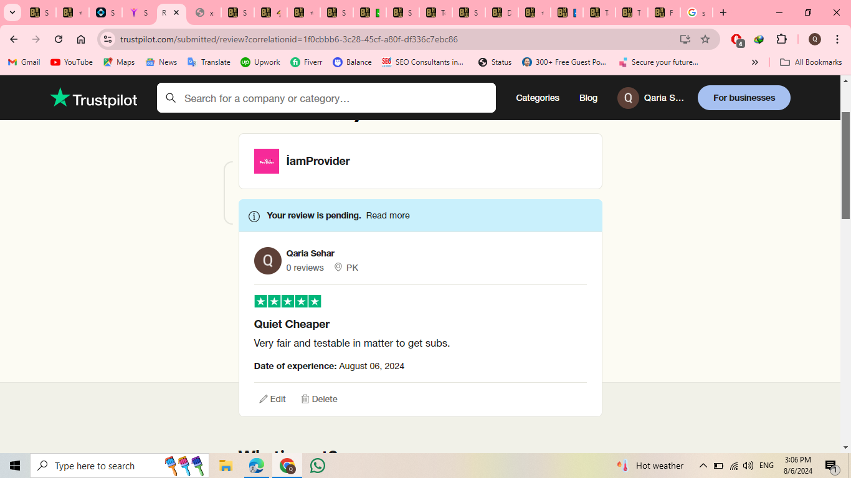Click the page vertical scrollbar thumb
Image resolution: width=851 pixels, height=478 pixels.
845,166
